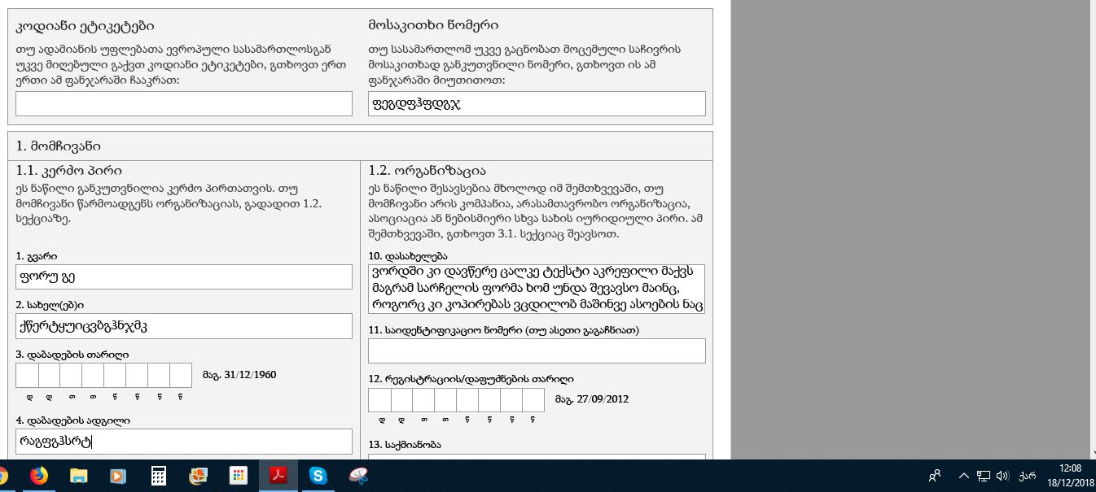The width and height of the screenshot is (1096, 492).
Task: Click the მოსაკითხი ნომერი heading
Action: (x=433, y=25)
